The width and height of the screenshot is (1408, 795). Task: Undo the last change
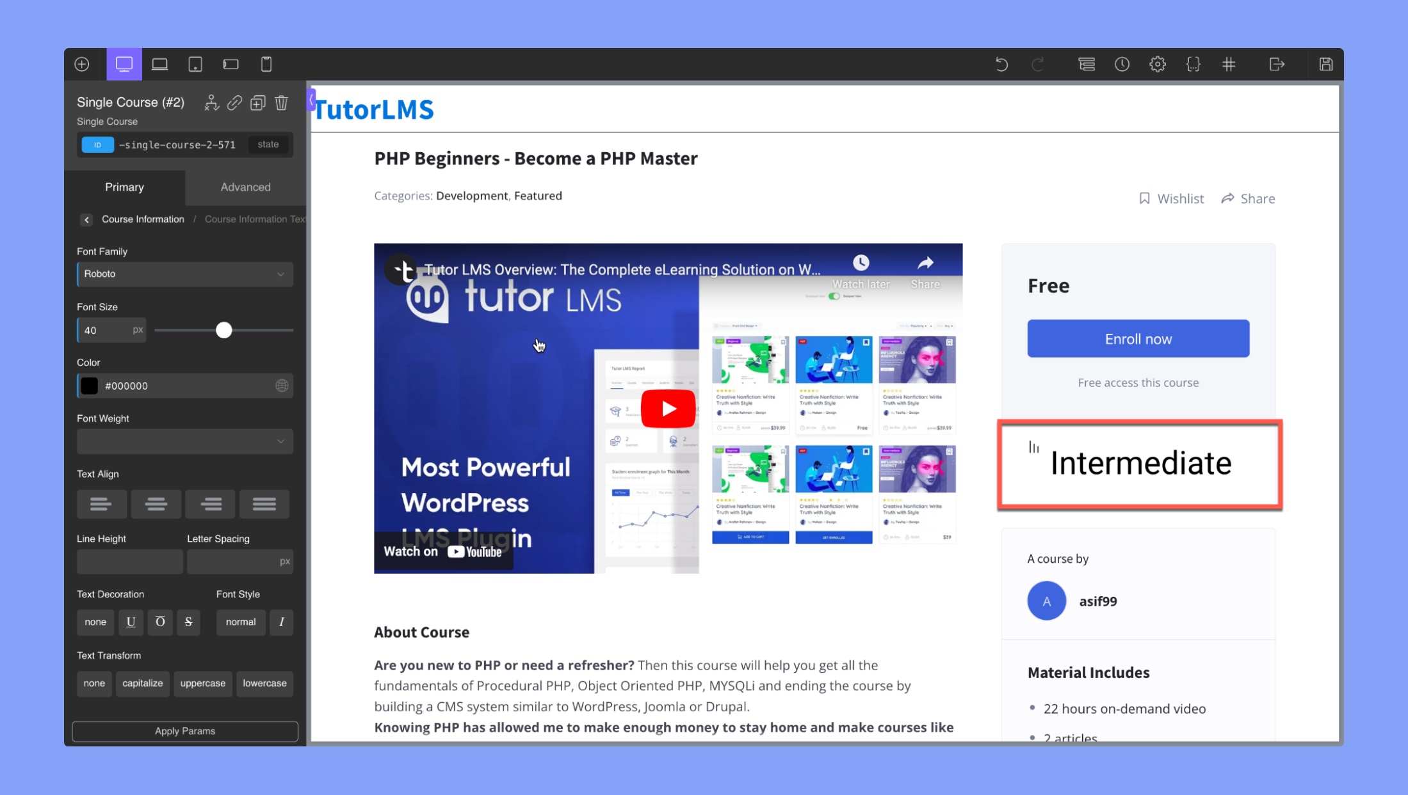(1001, 64)
